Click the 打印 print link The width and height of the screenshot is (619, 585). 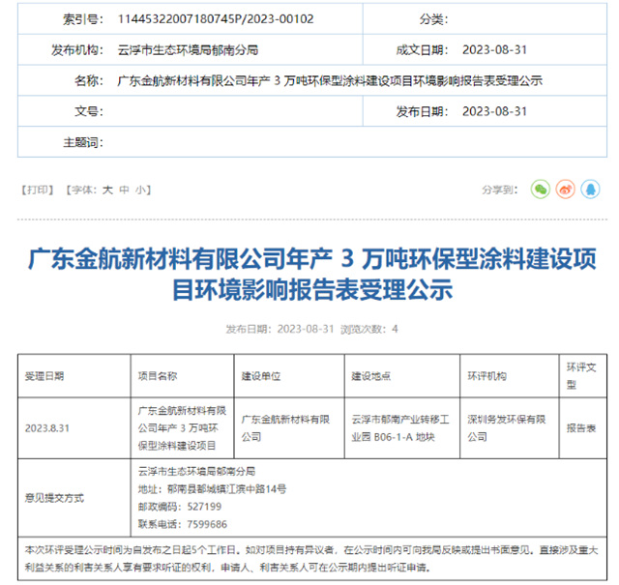38,190
